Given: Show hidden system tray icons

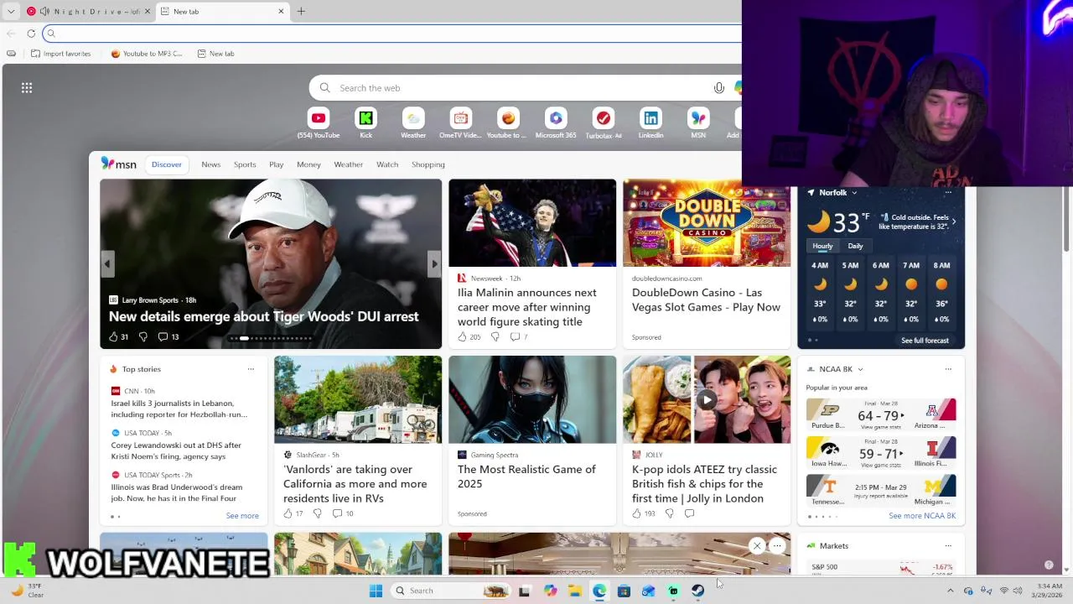Looking at the screenshot, I should (x=950, y=591).
